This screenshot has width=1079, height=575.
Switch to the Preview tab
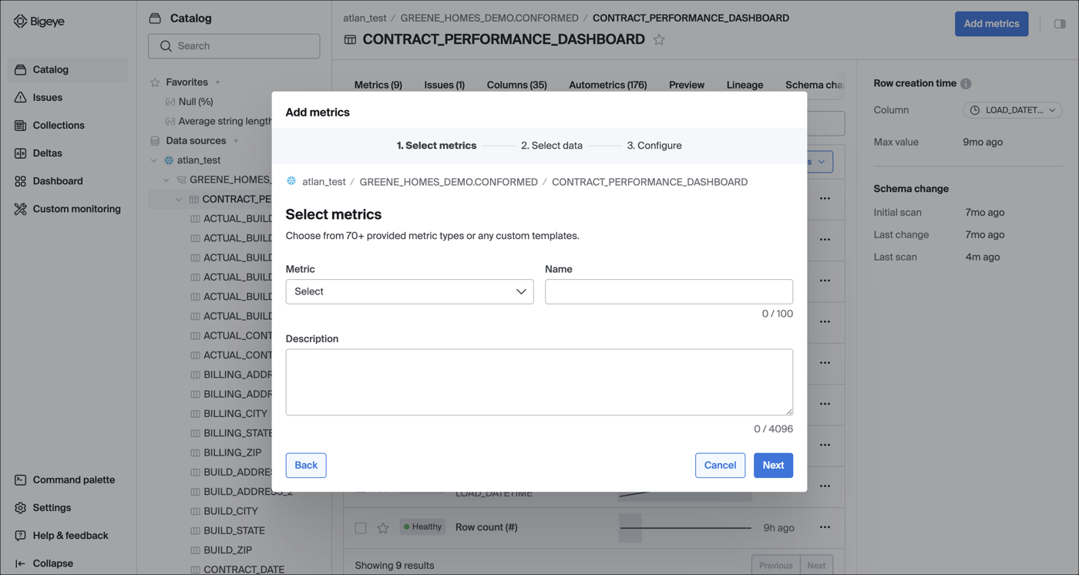pos(687,85)
